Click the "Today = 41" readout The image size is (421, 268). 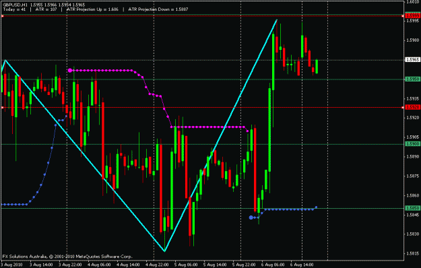[x=15, y=9]
